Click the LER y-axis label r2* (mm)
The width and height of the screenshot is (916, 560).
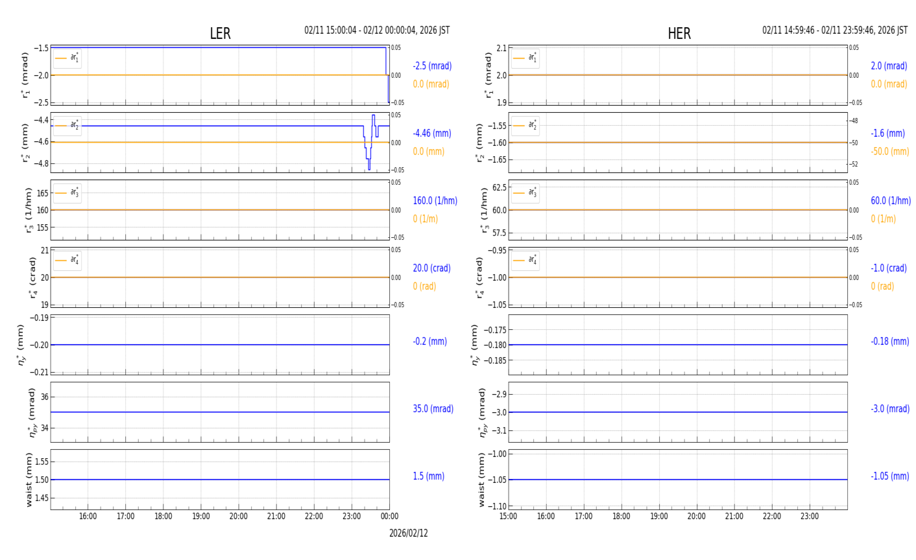tap(26, 143)
